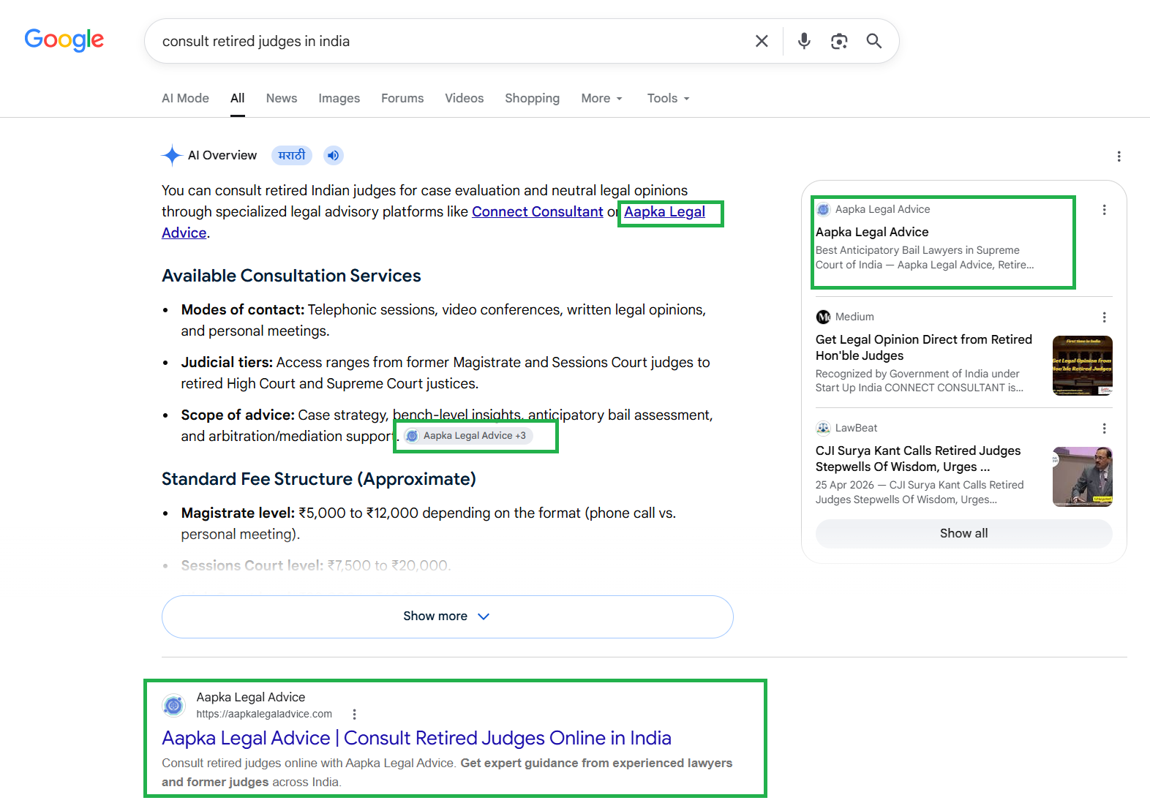Expand the More search filters dropdown
Screen dimensions: 1150x803
click(602, 98)
